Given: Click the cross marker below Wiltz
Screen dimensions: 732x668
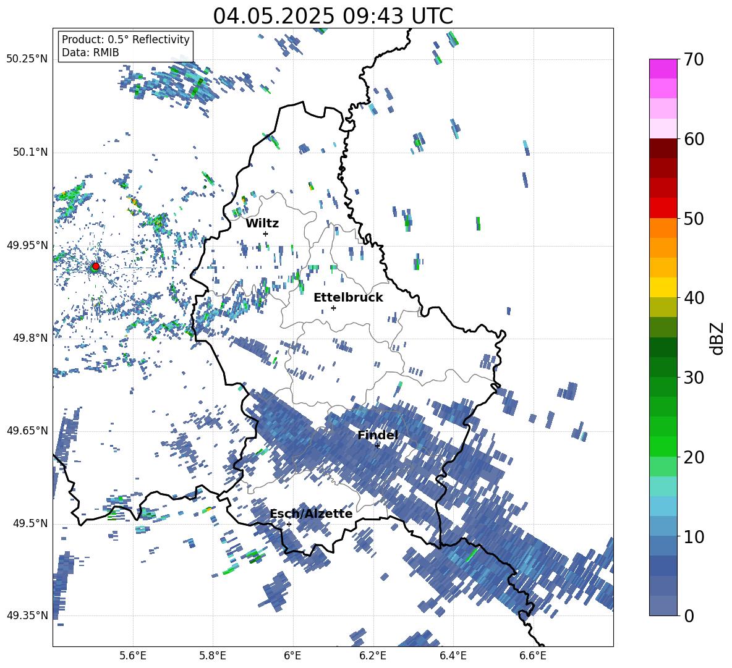Looking at the screenshot, I should pyautogui.click(x=266, y=234).
